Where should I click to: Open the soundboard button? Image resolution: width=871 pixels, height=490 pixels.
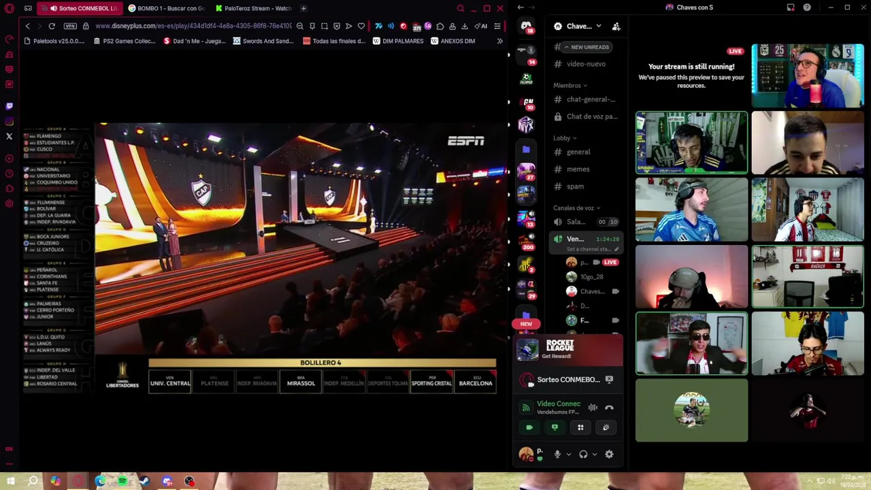[x=606, y=427]
